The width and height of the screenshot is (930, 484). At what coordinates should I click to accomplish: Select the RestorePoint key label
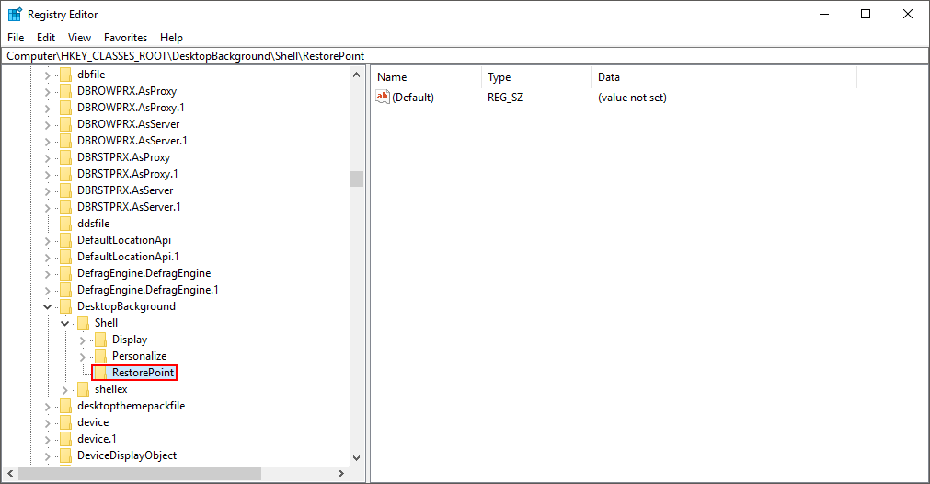tap(143, 373)
